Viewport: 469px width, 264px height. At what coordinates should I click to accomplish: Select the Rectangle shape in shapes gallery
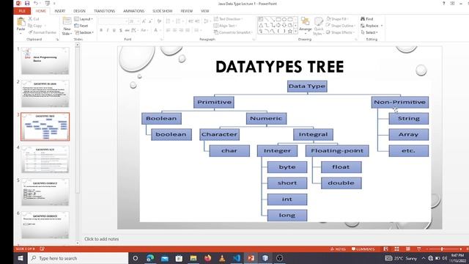(278, 20)
